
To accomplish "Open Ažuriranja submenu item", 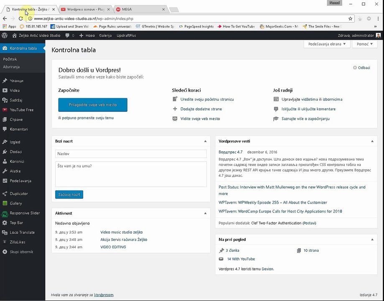I will pos(11,66).
